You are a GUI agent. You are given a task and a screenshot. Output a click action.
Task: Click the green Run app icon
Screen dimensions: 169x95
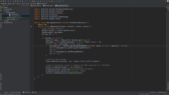click(38, 1)
